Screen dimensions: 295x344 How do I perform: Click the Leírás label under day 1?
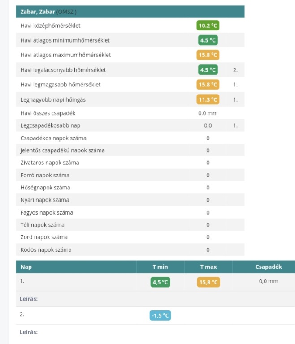tap(29, 299)
